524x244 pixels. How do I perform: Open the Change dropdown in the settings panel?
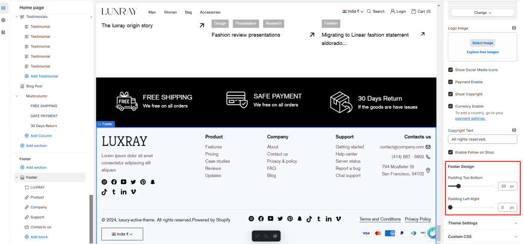[x=483, y=13]
